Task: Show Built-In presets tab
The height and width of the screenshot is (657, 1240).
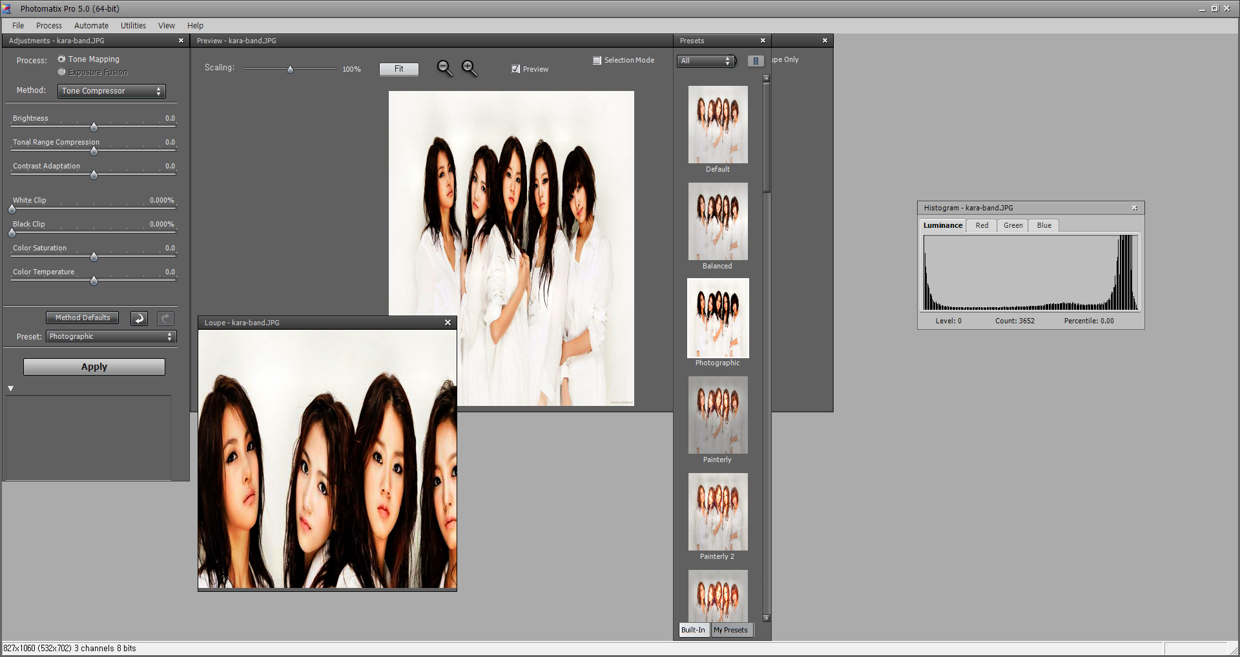Action: [693, 630]
